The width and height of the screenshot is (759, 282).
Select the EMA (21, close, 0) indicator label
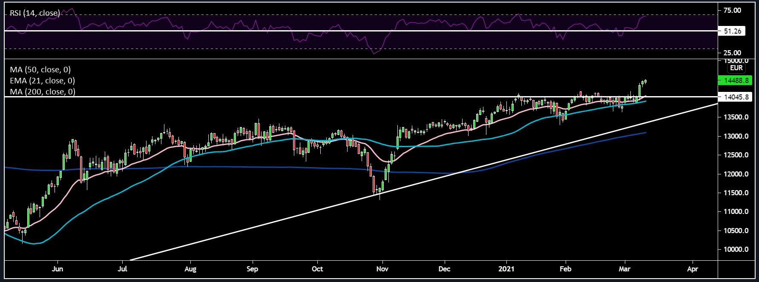[43, 80]
